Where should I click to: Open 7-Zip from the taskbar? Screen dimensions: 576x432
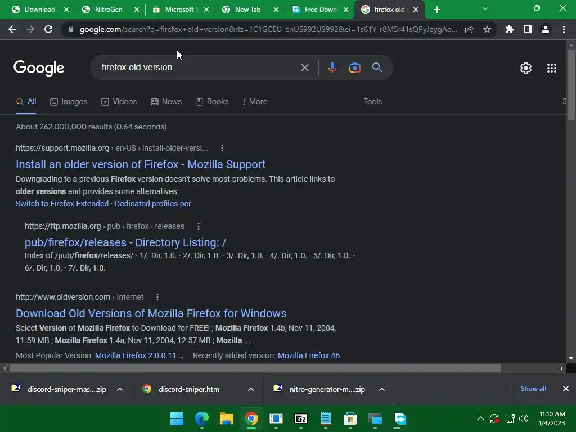(x=301, y=418)
